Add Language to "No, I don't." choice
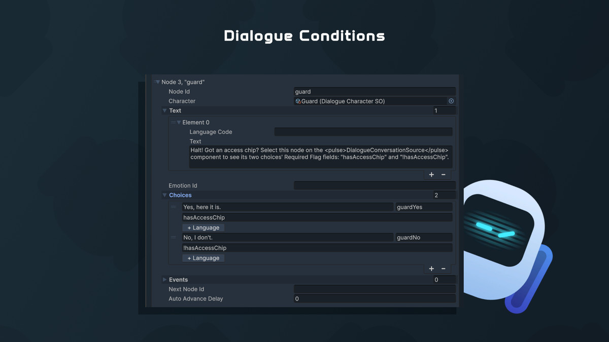Screen dimensions: 609x342 point(204,258)
